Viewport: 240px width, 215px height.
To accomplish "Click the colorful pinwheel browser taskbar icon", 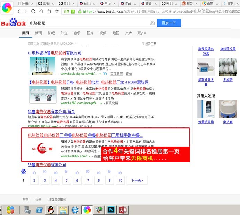I will pyautogui.click(x=87, y=210).
